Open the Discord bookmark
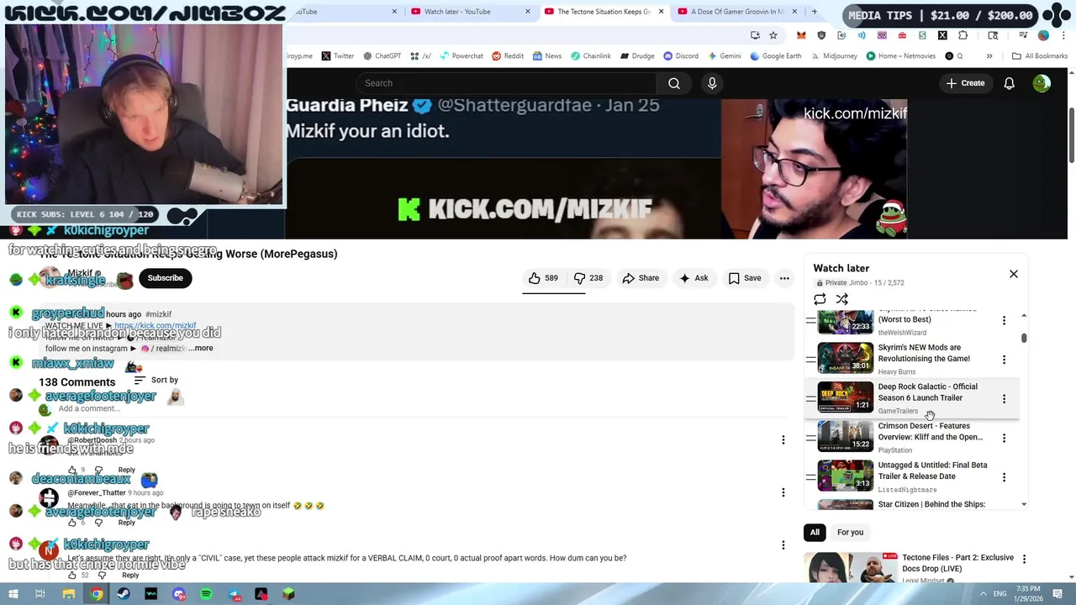This screenshot has height=605, width=1076. click(681, 56)
